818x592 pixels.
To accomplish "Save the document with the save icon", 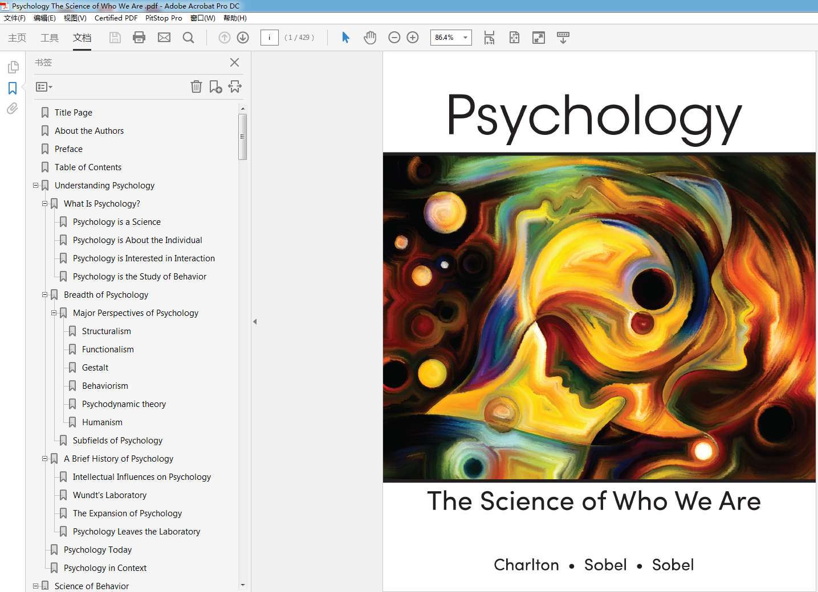I will click(x=115, y=37).
